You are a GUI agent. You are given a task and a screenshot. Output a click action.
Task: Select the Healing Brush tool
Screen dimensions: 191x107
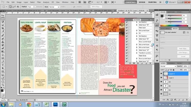pyautogui.click(x=3, y=36)
